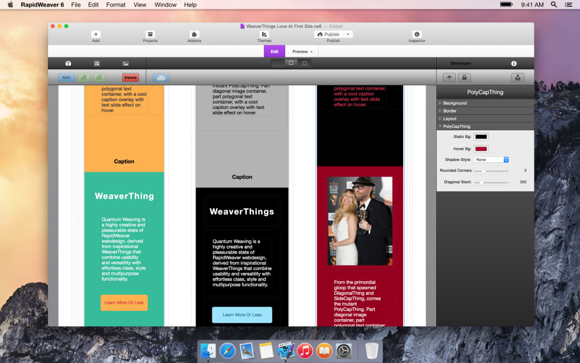This screenshot has height=363, width=580.
Task: Open the Projects toolbar icon
Action: tap(150, 34)
